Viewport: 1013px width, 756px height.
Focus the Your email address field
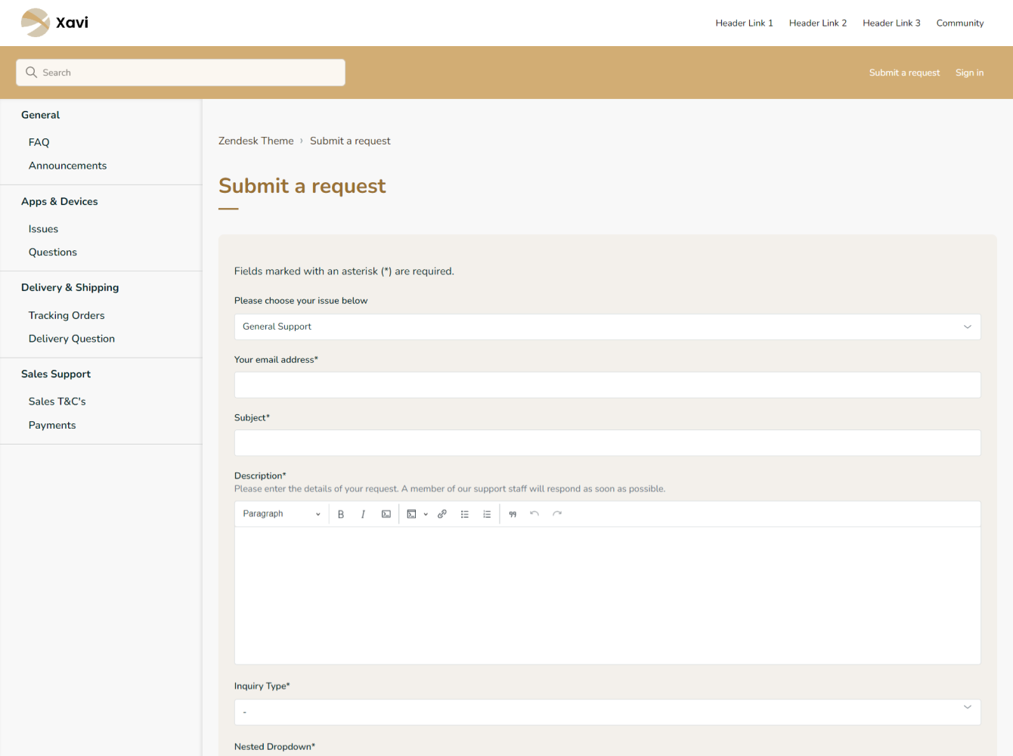607,385
